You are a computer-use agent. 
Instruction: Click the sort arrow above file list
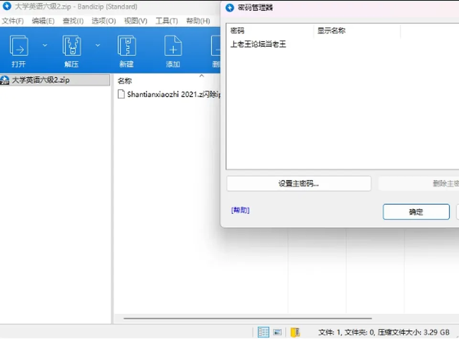pos(201,76)
